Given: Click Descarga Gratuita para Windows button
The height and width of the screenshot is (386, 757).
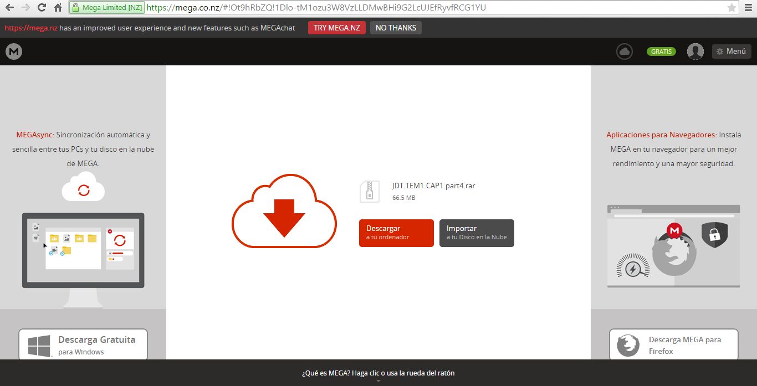Looking at the screenshot, I should pos(83,344).
